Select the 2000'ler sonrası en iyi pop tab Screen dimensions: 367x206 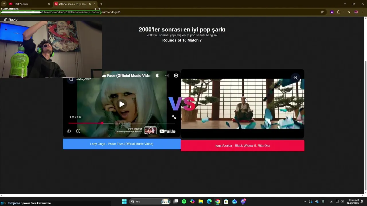point(72,4)
